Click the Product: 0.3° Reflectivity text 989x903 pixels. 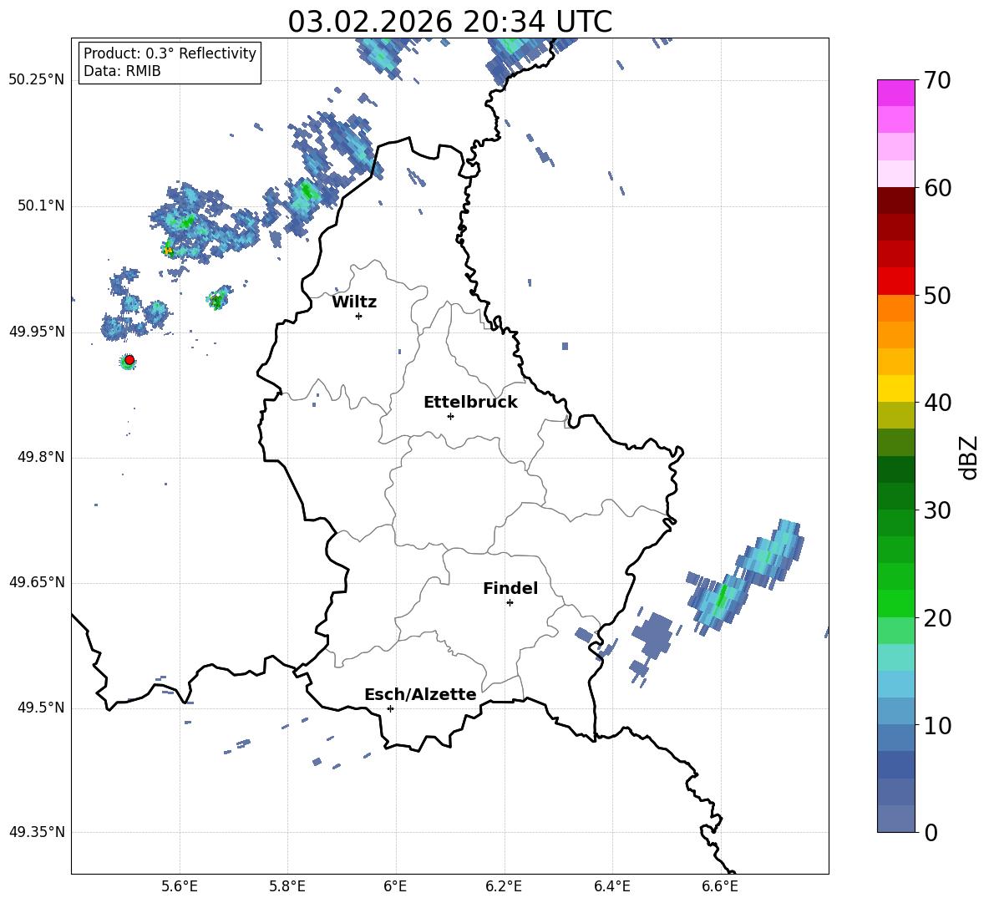tap(170, 53)
